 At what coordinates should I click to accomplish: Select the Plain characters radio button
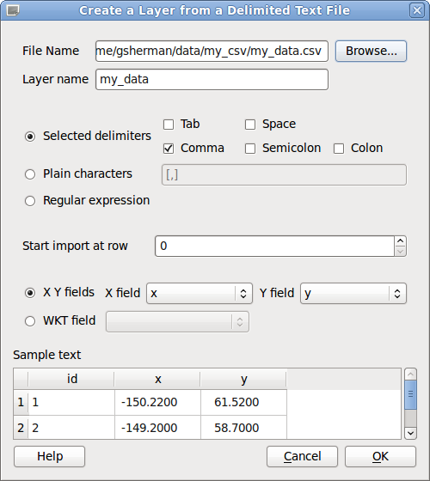30,174
